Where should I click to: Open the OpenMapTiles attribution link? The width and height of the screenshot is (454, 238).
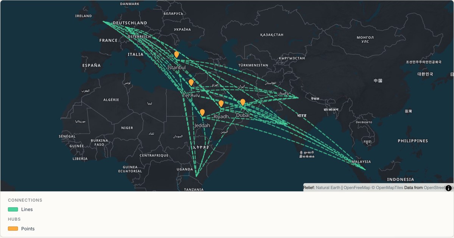387,188
